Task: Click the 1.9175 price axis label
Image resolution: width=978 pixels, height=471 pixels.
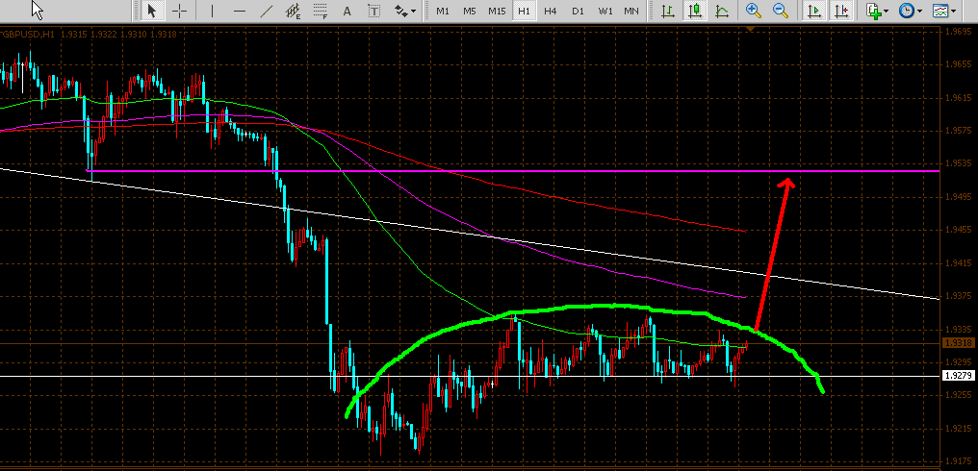Action: (960, 461)
